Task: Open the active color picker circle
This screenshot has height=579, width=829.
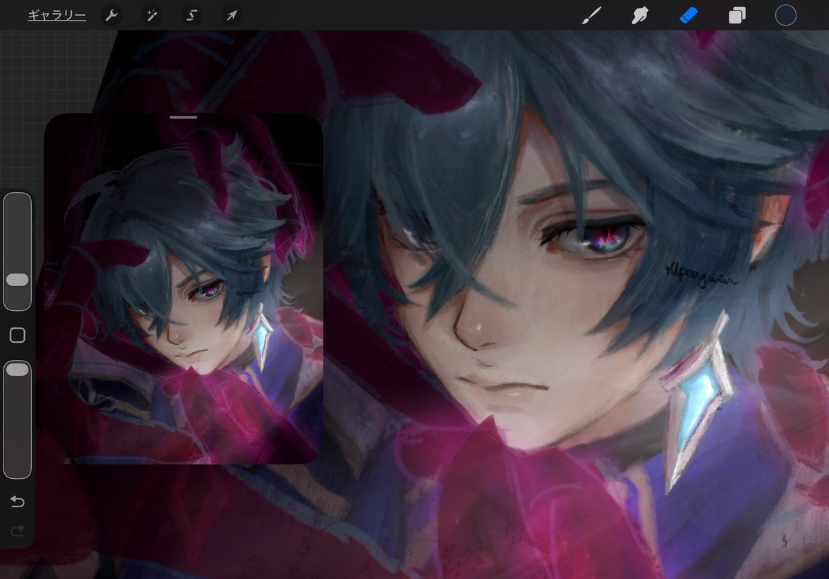Action: 785,15
